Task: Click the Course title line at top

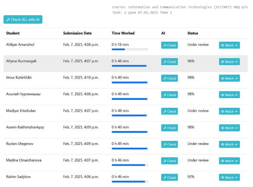Action: pos(180,7)
